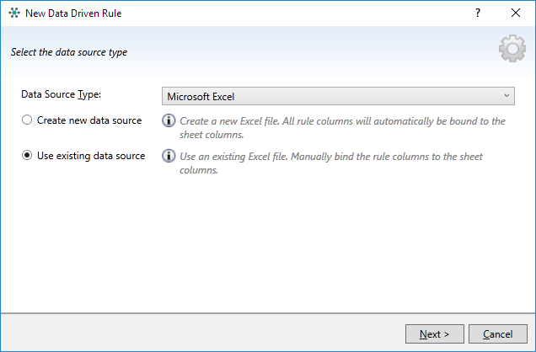This screenshot has height=352, width=536.
Task: Click the 'Select the data source type' heading
Action: (x=69, y=52)
